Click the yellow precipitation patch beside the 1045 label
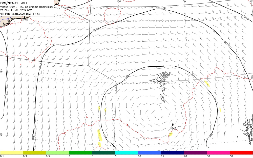The image size is (253, 158). 171,134
